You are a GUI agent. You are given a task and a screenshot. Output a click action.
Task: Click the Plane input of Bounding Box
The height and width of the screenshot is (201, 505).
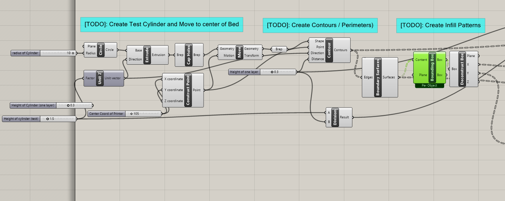(x=423, y=75)
